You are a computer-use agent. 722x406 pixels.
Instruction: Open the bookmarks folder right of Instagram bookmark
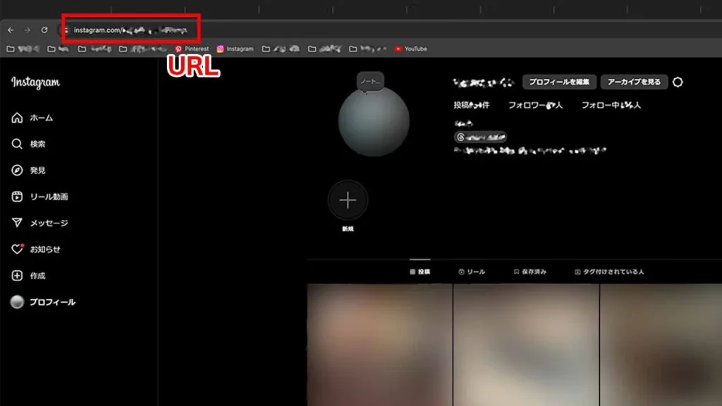click(x=281, y=49)
